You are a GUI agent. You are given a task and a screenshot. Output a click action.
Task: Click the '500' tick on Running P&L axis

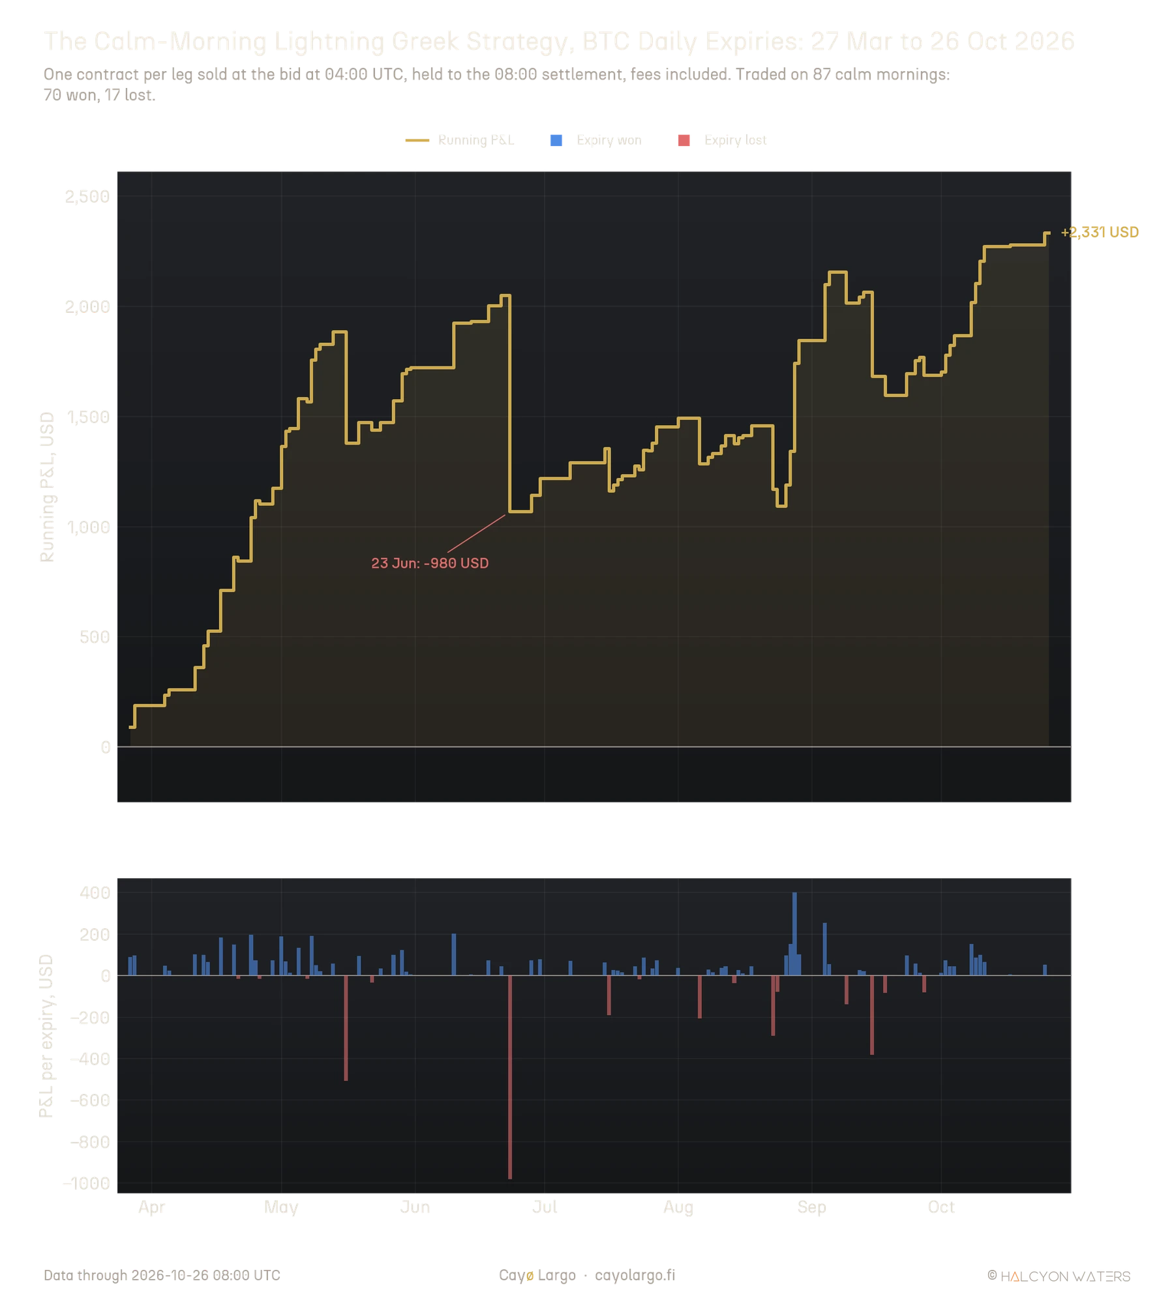click(95, 637)
